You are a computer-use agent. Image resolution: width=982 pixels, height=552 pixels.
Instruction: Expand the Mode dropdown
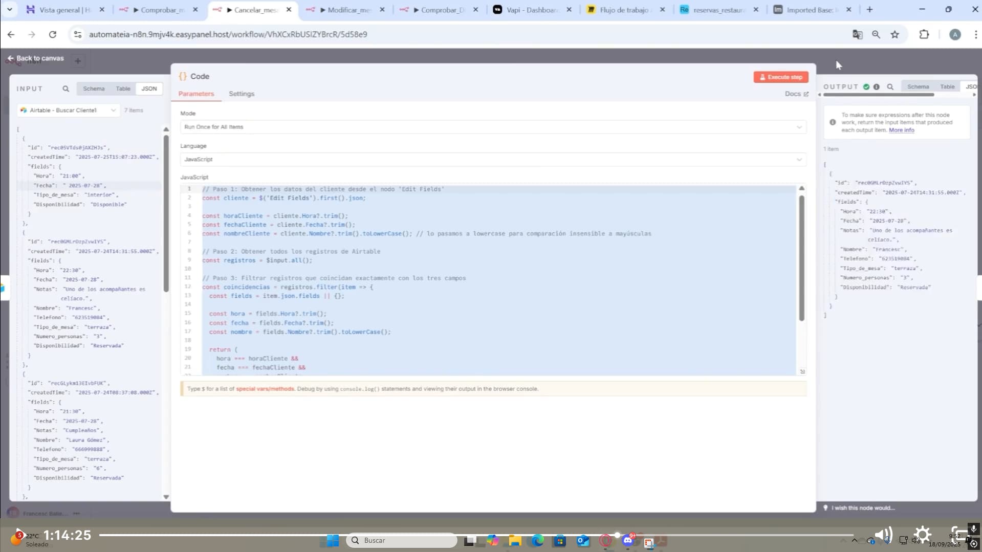point(493,127)
